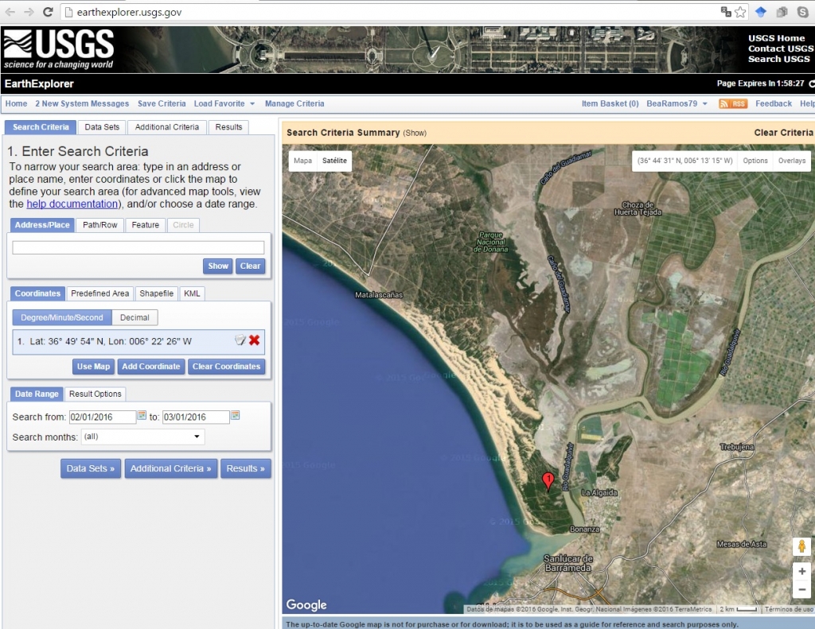
Task: Click the Address/Place text input field
Action: (x=138, y=247)
